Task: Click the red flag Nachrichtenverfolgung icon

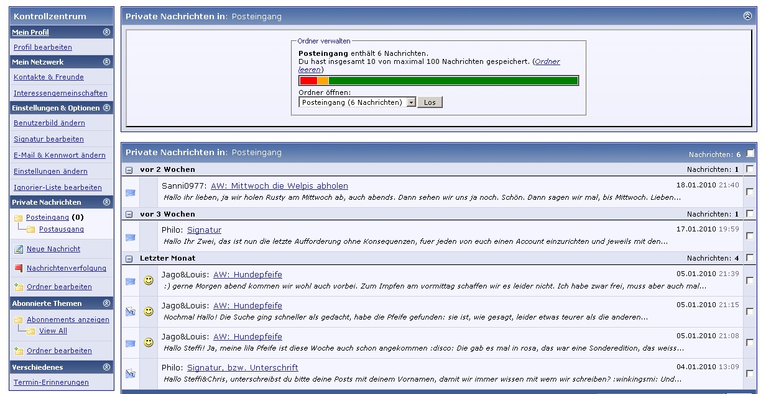Action: [18, 269]
